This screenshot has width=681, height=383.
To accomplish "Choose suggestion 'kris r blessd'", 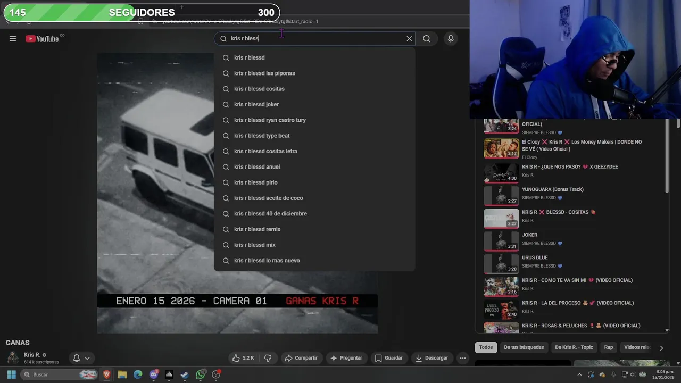I will pos(314,57).
